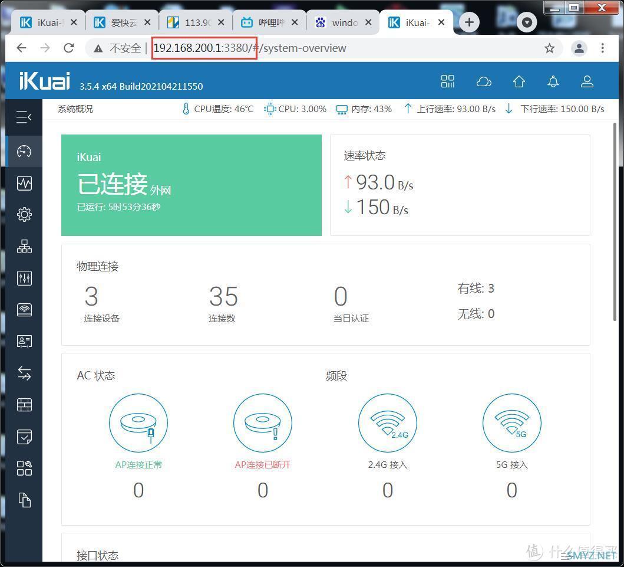Click the 当日认证 count 0
Image resolution: width=624 pixels, height=567 pixels.
tap(341, 296)
